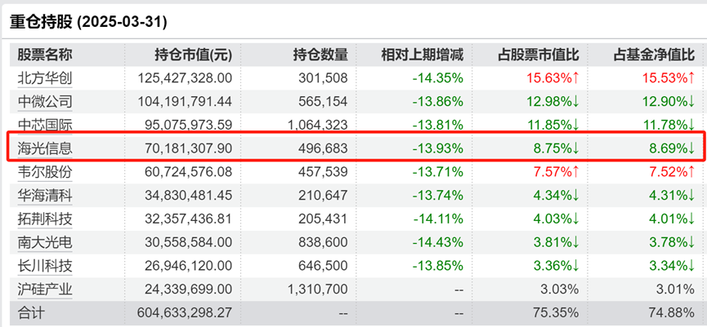The image size is (707, 327).
Task: Click the 合计 row label
Action: [x=31, y=312]
